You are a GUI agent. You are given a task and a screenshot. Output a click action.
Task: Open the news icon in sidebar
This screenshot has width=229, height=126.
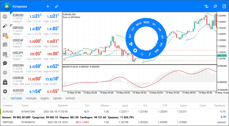pos(5,45)
